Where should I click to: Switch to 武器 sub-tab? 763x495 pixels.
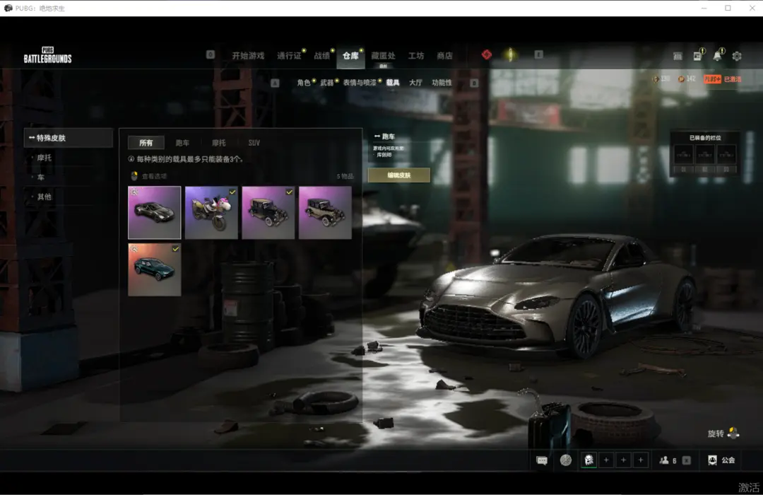[326, 82]
